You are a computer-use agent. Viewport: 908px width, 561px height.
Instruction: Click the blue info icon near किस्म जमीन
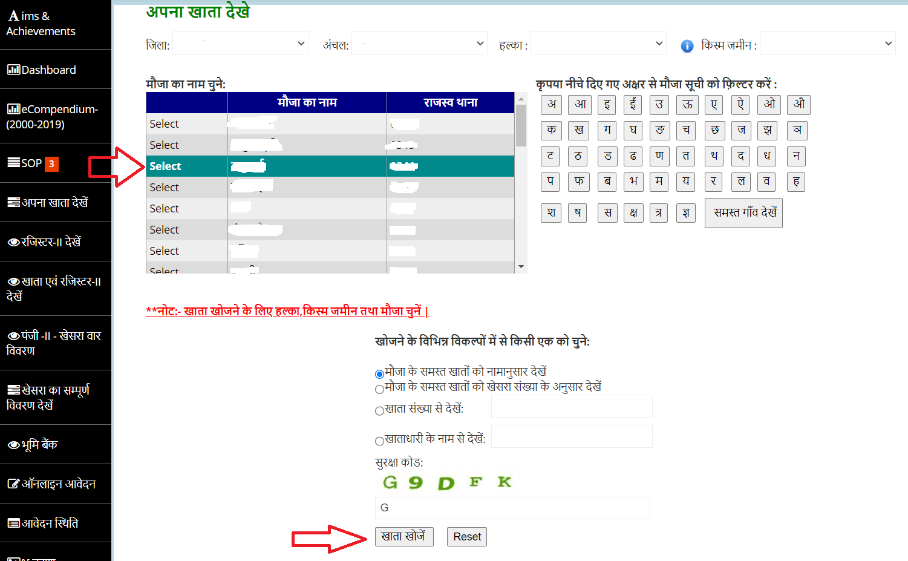pos(687,46)
